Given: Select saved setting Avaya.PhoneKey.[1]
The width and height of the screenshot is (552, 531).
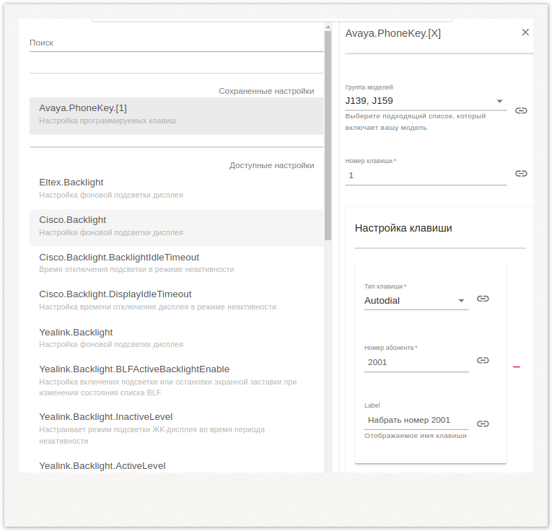Looking at the screenshot, I should [x=176, y=115].
